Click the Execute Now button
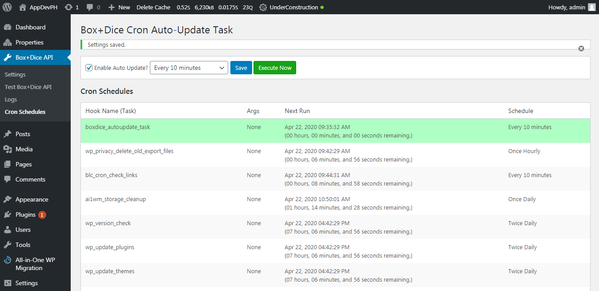The width and height of the screenshot is (599, 291). 275,68
